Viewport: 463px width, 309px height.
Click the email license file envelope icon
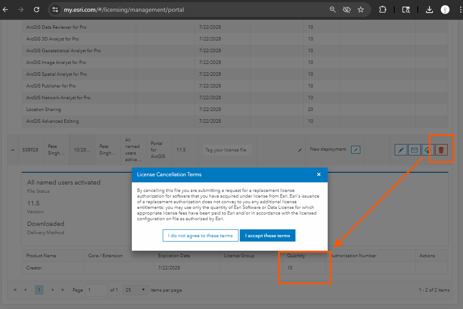click(414, 150)
